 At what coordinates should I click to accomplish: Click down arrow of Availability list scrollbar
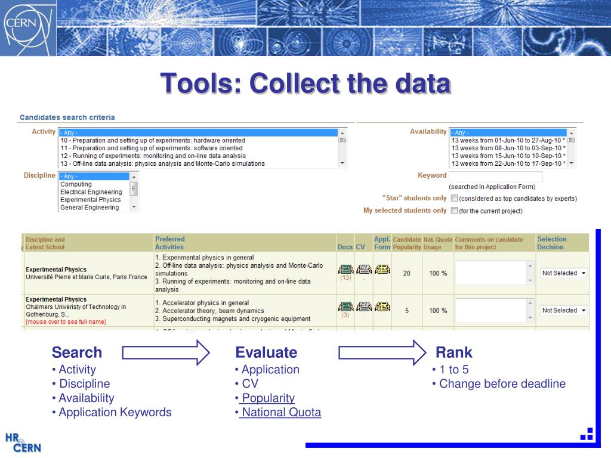(x=571, y=163)
